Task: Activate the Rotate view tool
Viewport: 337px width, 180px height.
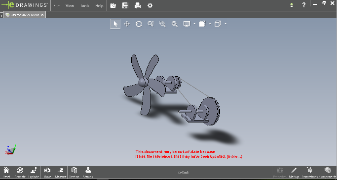Action: click(139, 24)
